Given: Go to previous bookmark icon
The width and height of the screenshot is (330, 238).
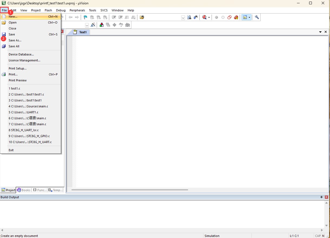Looking at the screenshot, I should (x=92, y=17).
